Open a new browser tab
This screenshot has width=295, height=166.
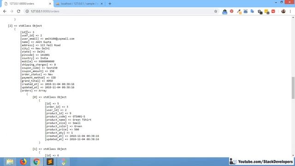pyautogui.click(x=110, y=4)
